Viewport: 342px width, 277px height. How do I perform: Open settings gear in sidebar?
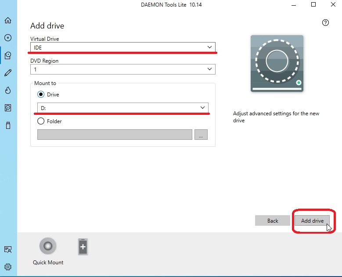pyautogui.click(x=8, y=267)
